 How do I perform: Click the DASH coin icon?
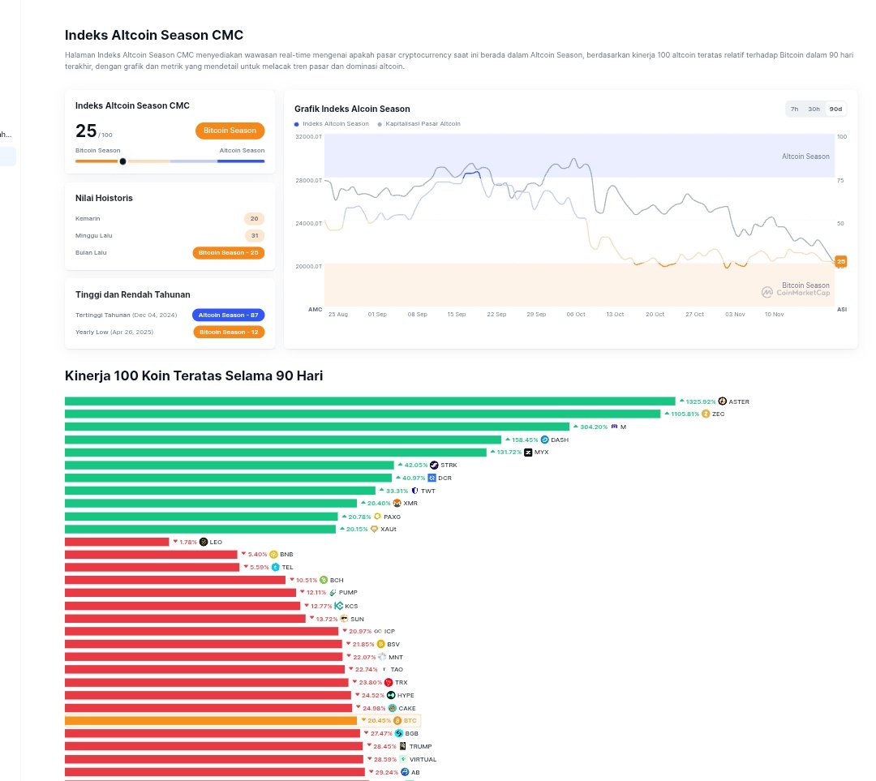(x=545, y=440)
